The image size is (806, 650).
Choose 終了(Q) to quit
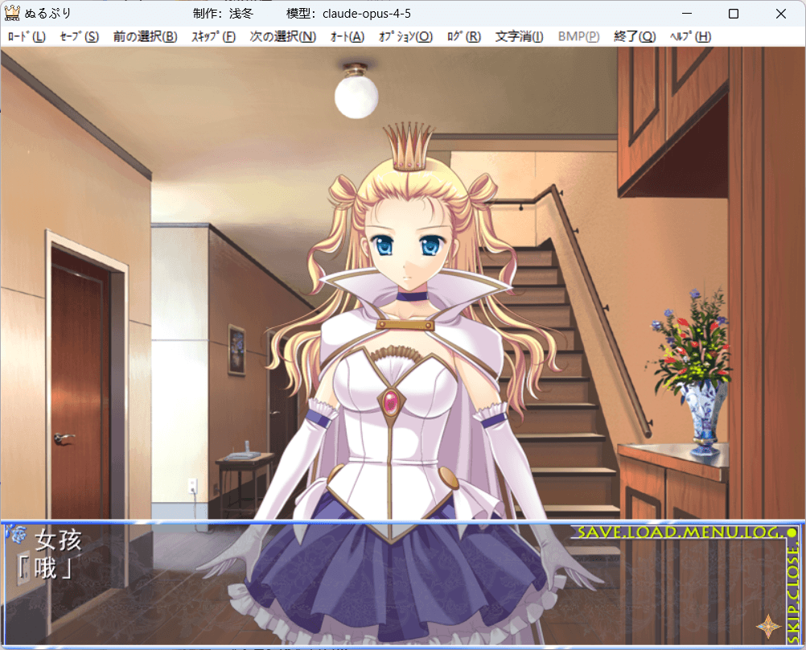[x=634, y=37]
